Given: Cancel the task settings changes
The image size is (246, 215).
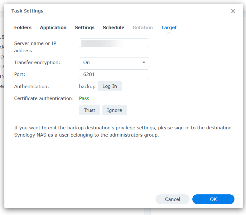Looking at the screenshot, I should [172, 199].
